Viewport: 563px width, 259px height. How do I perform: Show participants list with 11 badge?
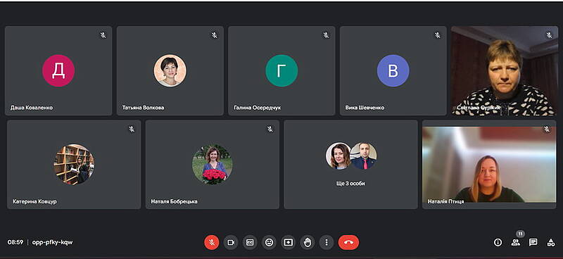tap(516, 243)
